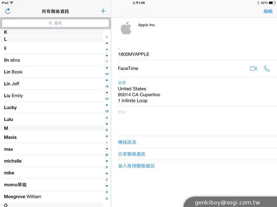Tap the 1 Infinite Loop address
Viewport: 277px width, 207px height.
tap(133, 100)
